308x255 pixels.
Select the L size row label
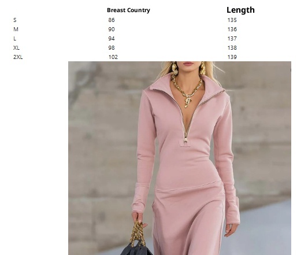(x=14, y=38)
